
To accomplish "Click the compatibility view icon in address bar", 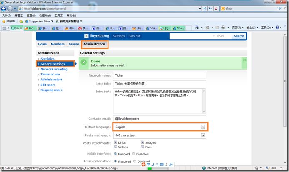I will point(205,9).
